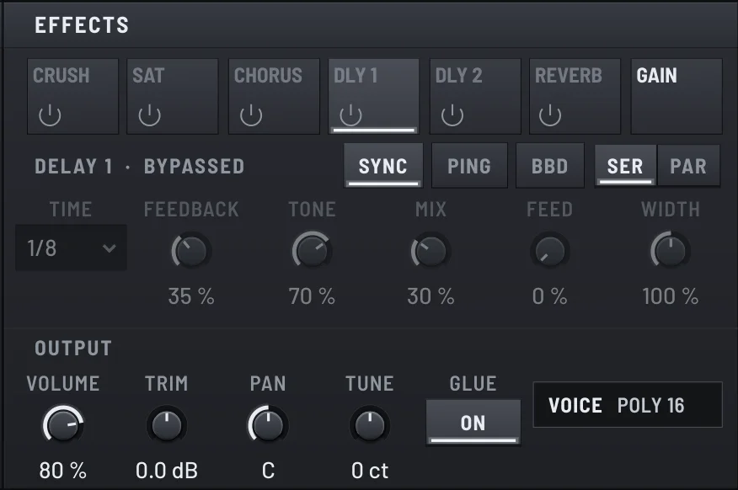Select the CRUSH effect tab

pos(73,97)
